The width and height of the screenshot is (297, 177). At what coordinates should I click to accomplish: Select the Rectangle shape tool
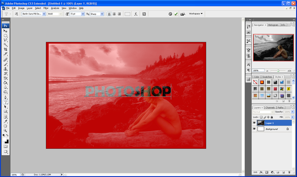6,111
